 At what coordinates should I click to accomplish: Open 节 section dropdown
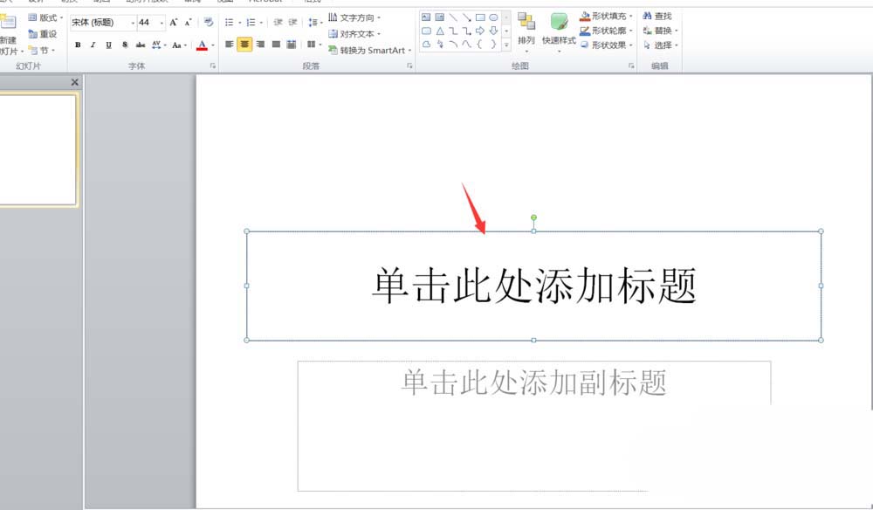point(42,50)
